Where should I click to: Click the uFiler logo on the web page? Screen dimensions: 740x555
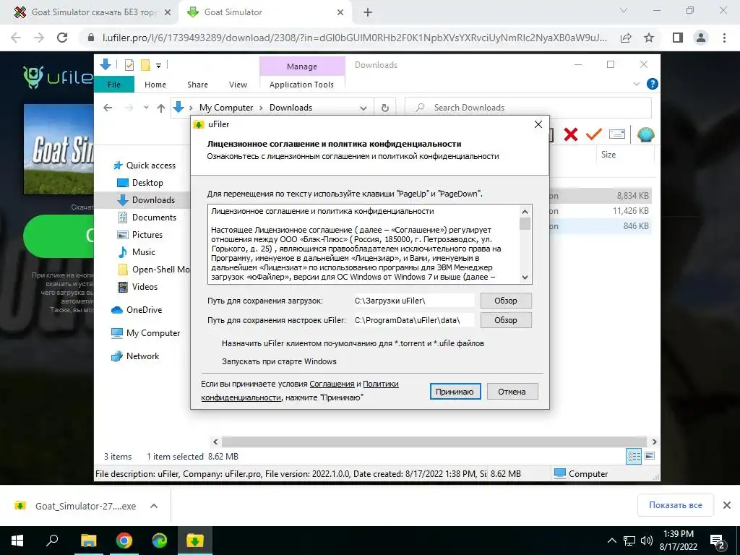(58, 77)
